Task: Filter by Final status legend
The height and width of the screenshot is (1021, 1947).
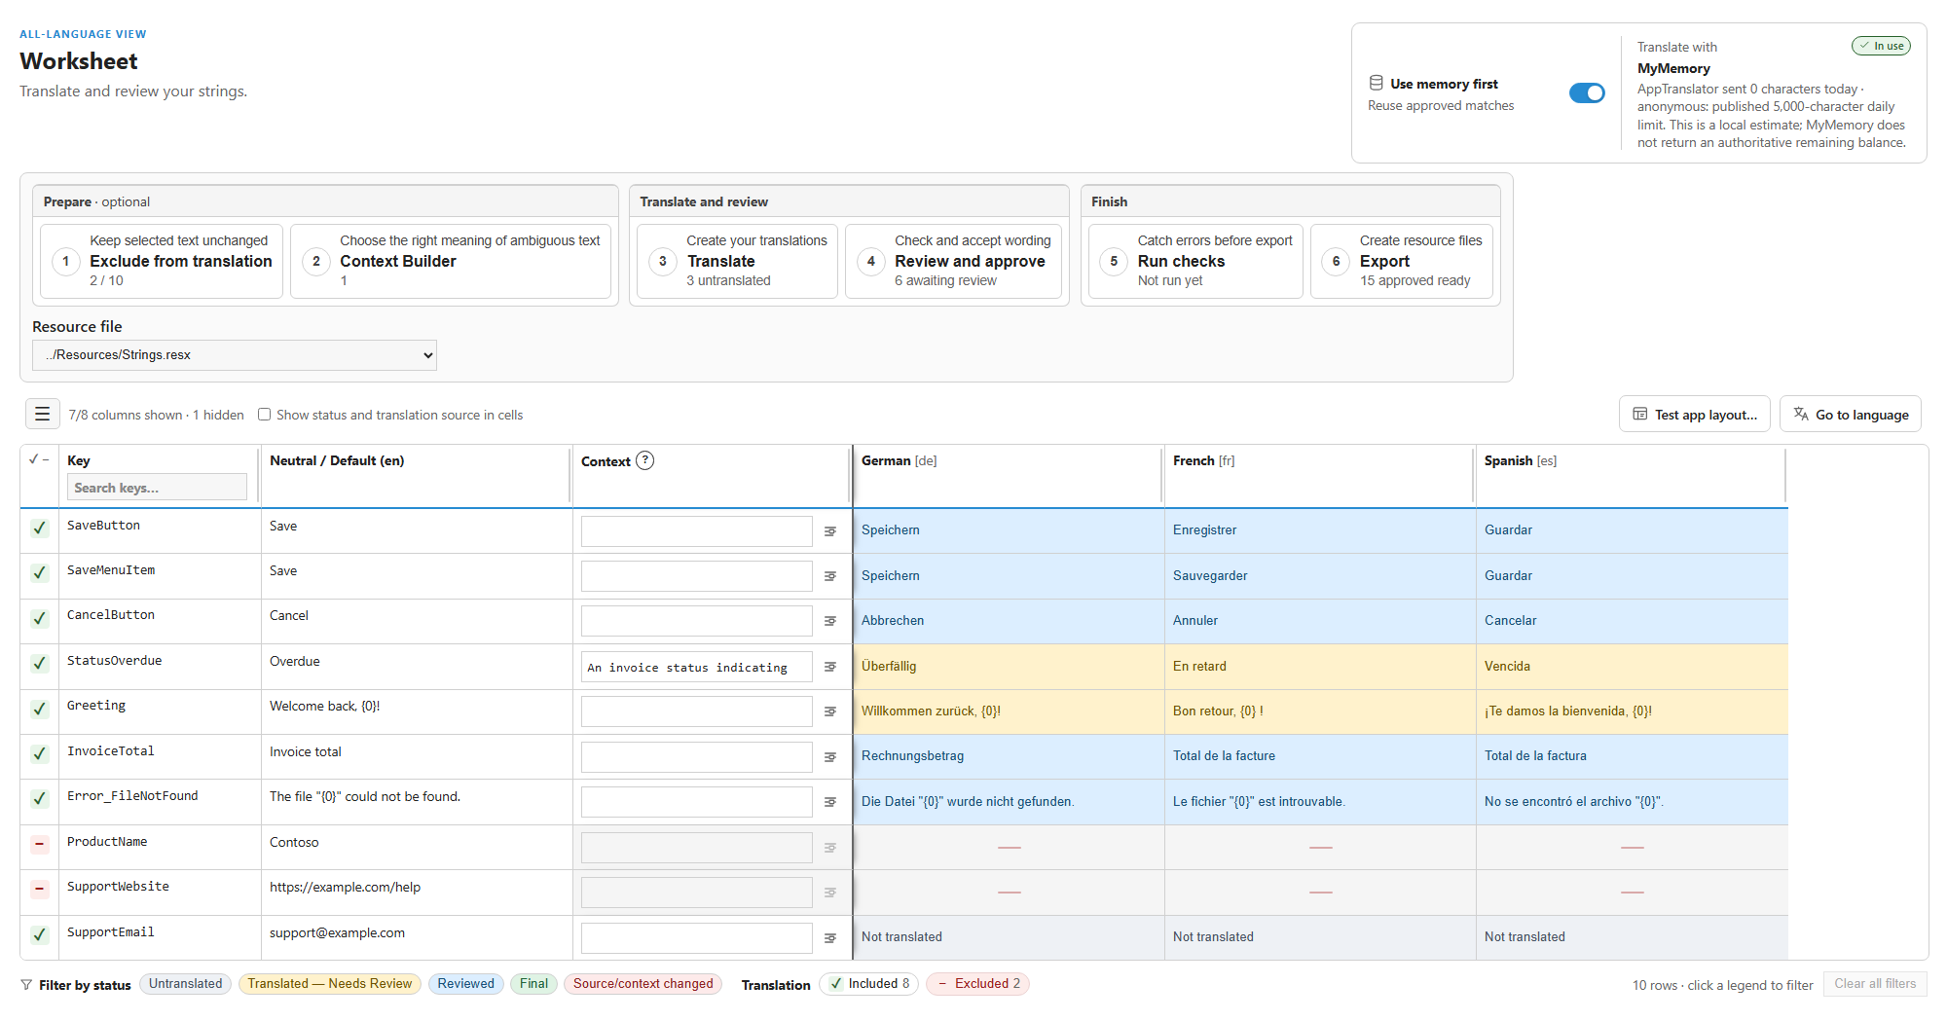Action: click(x=533, y=984)
